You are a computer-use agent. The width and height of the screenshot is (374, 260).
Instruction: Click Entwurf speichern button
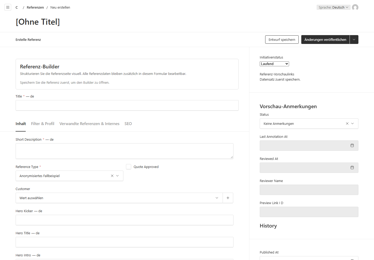[x=282, y=40]
